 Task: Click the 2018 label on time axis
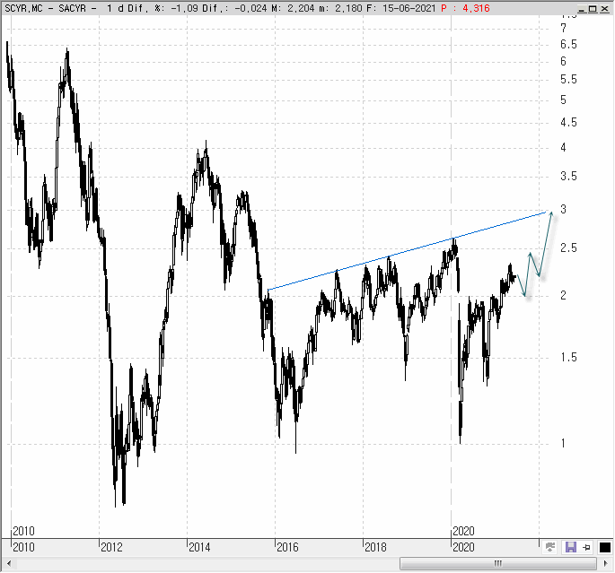click(375, 547)
